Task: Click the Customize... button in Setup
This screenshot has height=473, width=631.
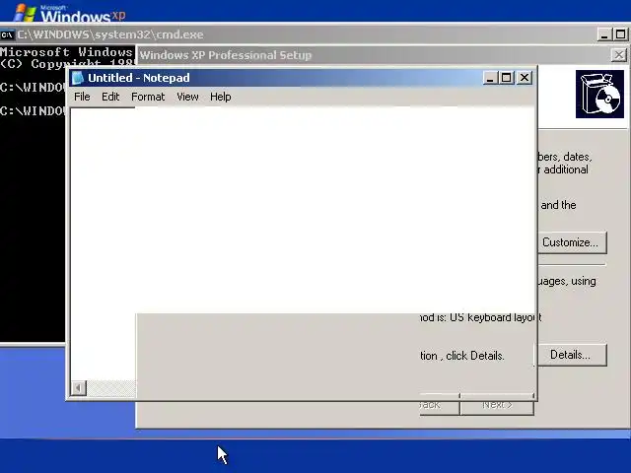Action: tap(572, 242)
